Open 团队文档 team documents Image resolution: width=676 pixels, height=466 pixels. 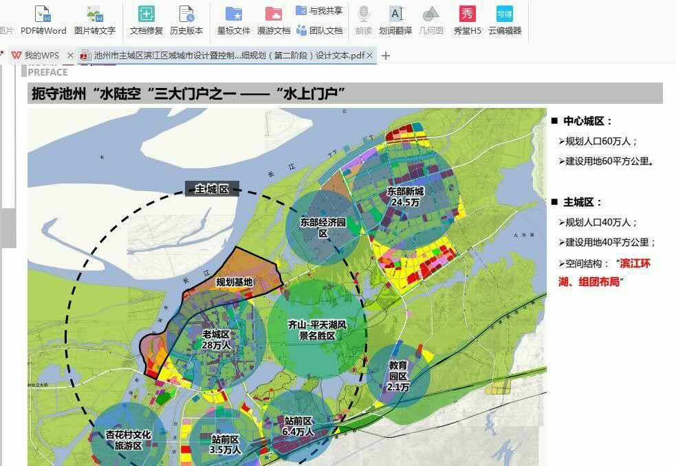319,30
